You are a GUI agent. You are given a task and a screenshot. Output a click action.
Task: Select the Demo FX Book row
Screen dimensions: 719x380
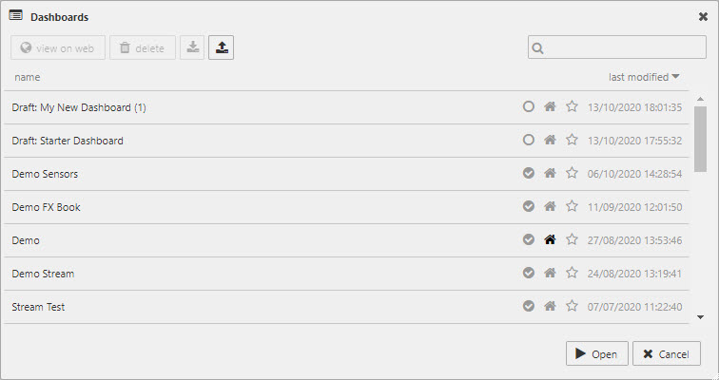[190, 207]
